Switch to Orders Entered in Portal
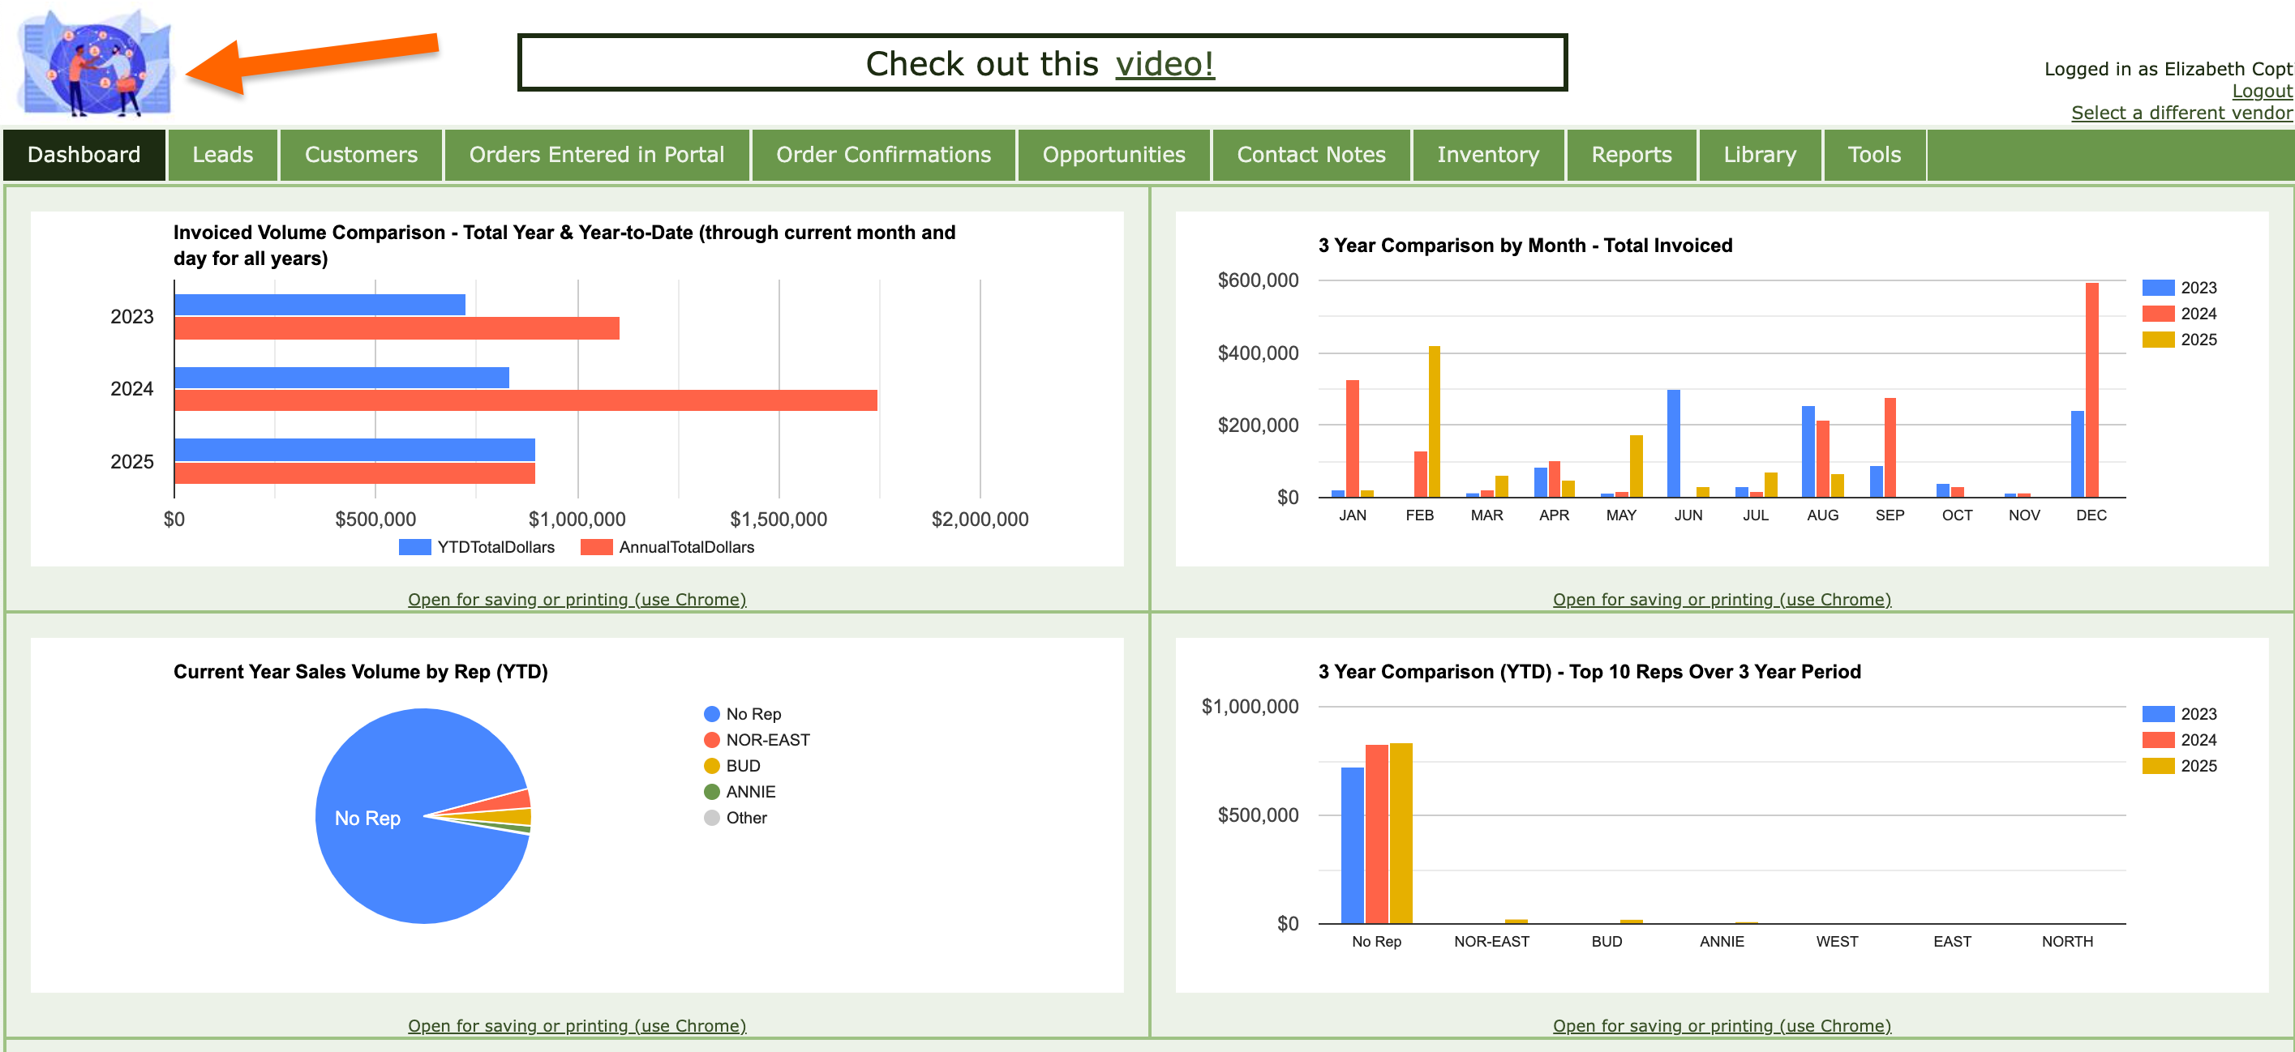2295x1052 pixels. click(x=596, y=155)
